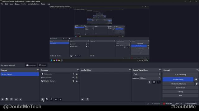Move scene down in Scenes list
199x111 pixels.
click(20, 99)
